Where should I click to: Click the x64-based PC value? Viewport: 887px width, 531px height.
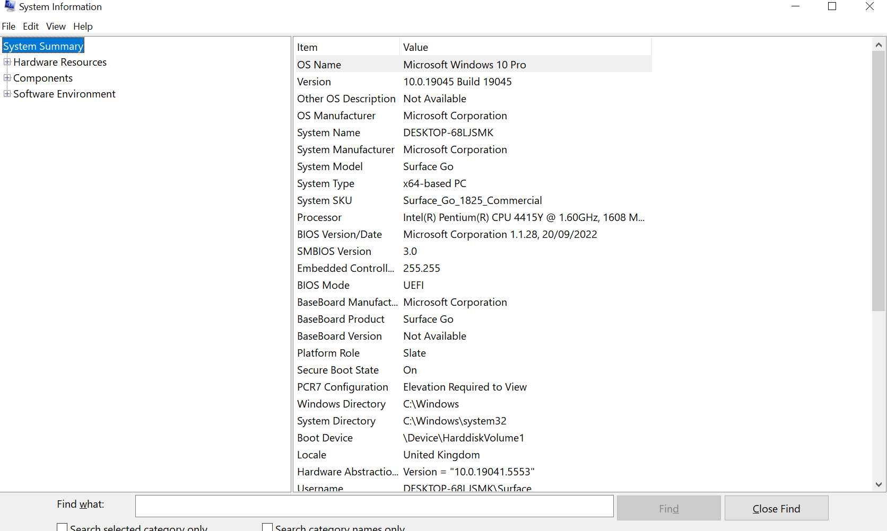pyautogui.click(x=434, y=183)
